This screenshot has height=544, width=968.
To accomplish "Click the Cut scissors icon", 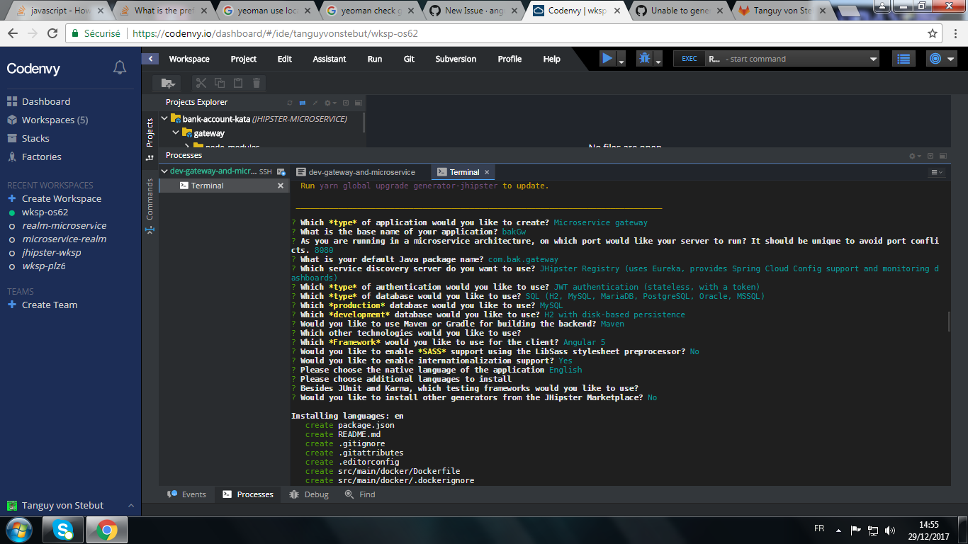I will coord(201,83).
